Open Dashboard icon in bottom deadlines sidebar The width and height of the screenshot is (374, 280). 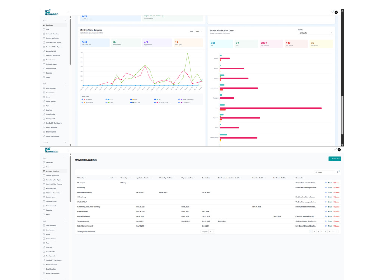pyautogui.click(x=44, y=162)
